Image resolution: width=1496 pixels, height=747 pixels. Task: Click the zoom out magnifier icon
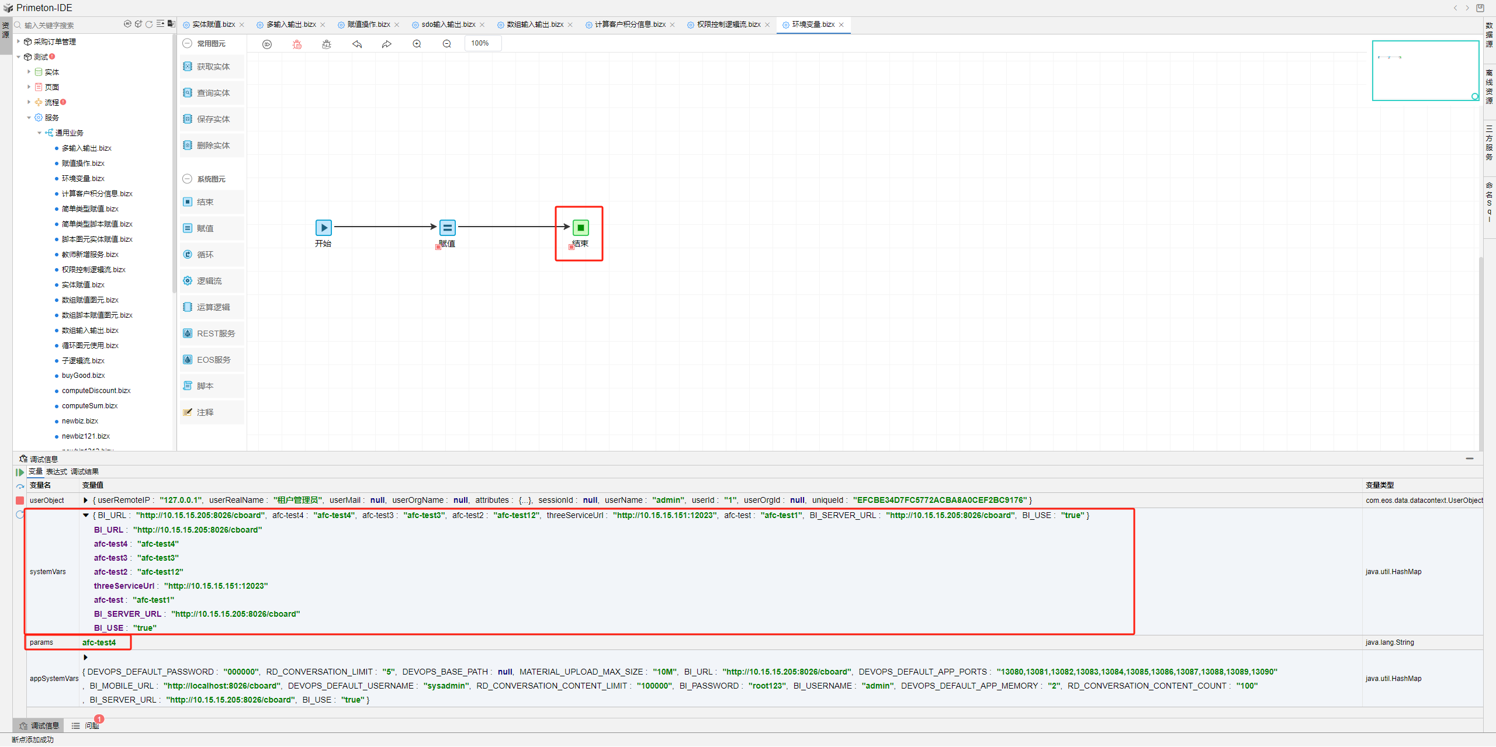click(446, 44)
